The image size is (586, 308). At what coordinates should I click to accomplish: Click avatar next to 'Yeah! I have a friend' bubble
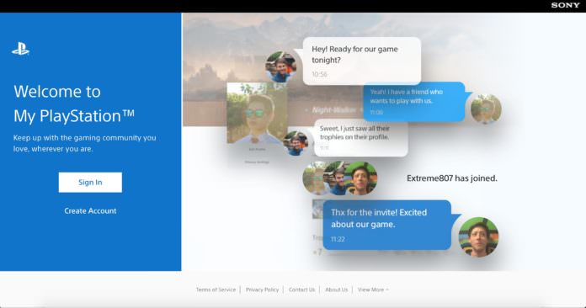pos(486,109)
